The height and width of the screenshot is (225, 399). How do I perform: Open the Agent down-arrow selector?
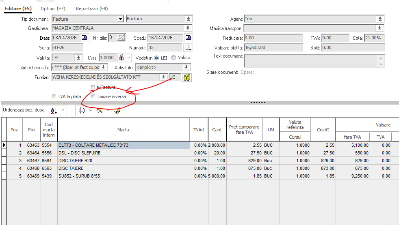pyautogui.click(x=380, y=19)
